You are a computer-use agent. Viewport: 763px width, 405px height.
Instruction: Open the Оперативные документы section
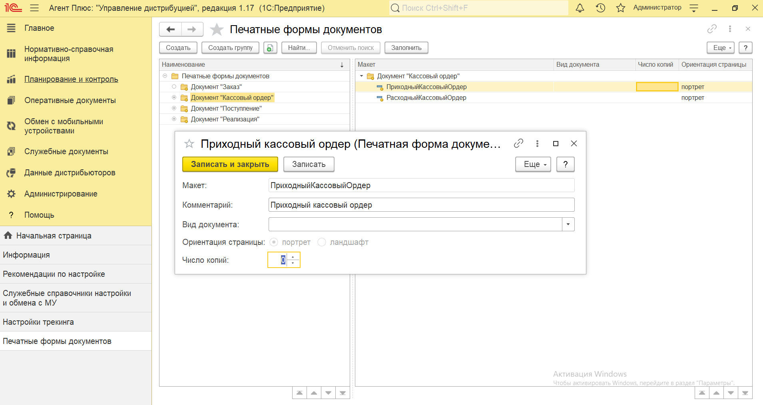[x=70, y=100]
